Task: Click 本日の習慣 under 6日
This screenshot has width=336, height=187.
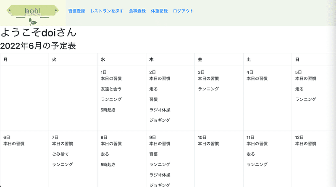Action: [x=14, y=143]
